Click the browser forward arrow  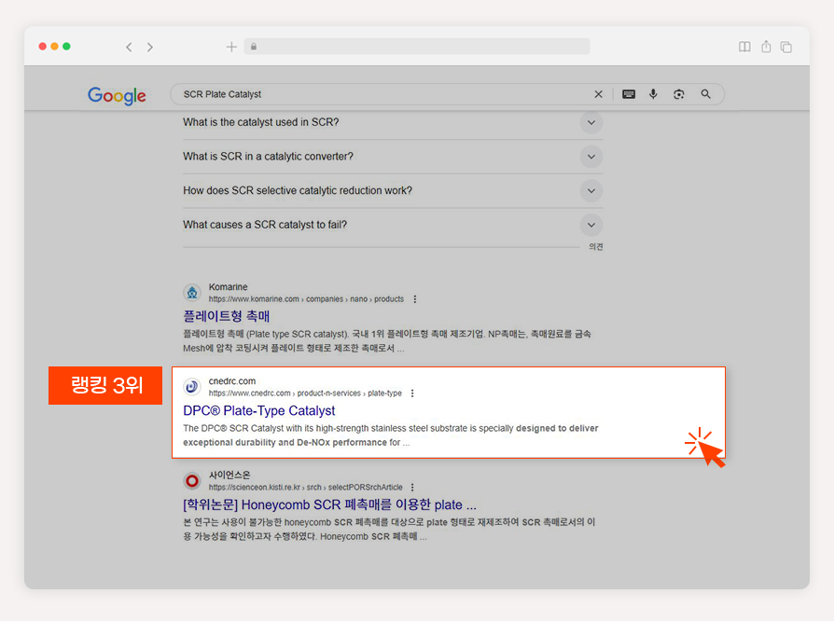(x=150, y=47)
